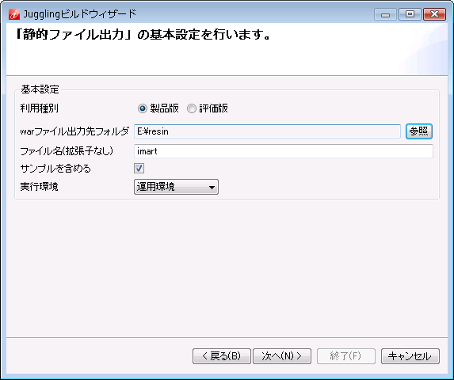Click the サンプルを含める label
454x380 pixels.
point(55,169)
